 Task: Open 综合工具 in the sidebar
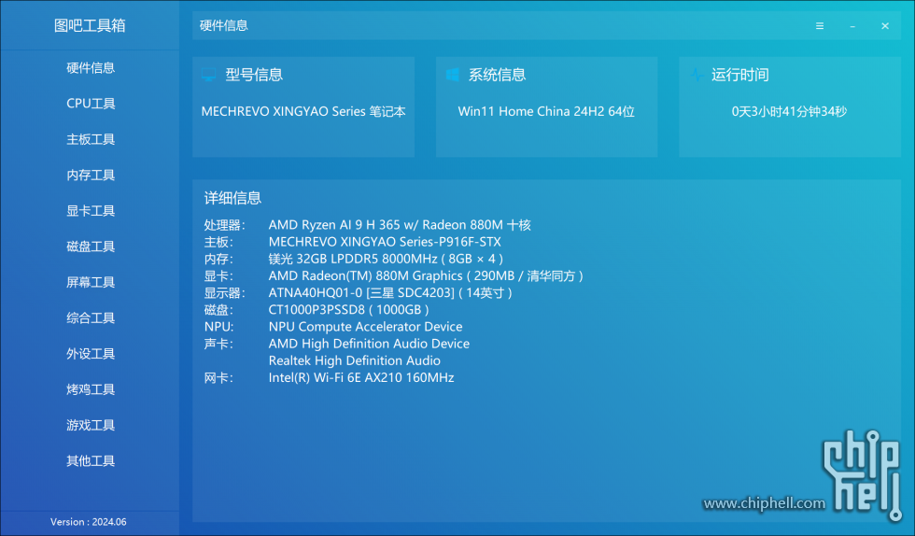pyautogui.click(x=91, y=317)
